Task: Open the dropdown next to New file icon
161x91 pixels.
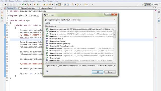Action: (x=6, y=5)
